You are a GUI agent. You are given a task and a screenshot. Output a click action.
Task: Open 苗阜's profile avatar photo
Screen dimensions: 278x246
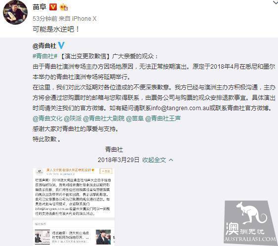click(x=15, y=12)
